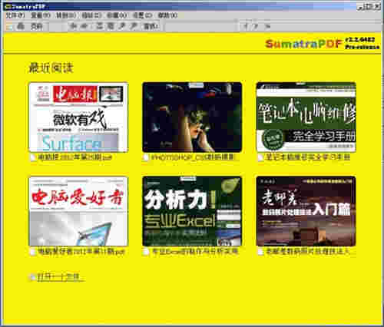384x327 pixels.
Task: Click the 最近阅读 heading text
Action: pos(51,68)
